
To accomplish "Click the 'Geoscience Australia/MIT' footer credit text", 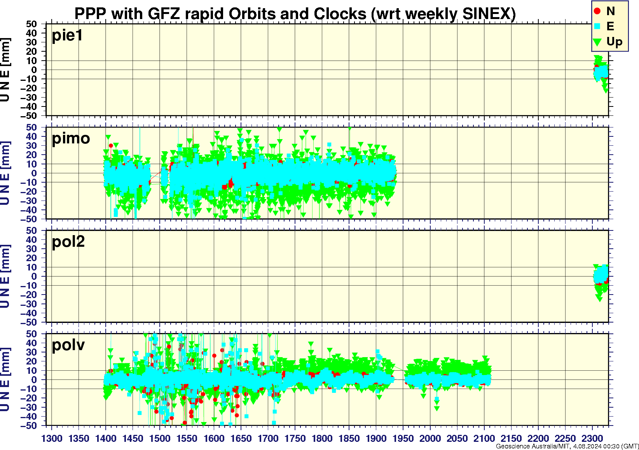I will click(x=532, y=446).
